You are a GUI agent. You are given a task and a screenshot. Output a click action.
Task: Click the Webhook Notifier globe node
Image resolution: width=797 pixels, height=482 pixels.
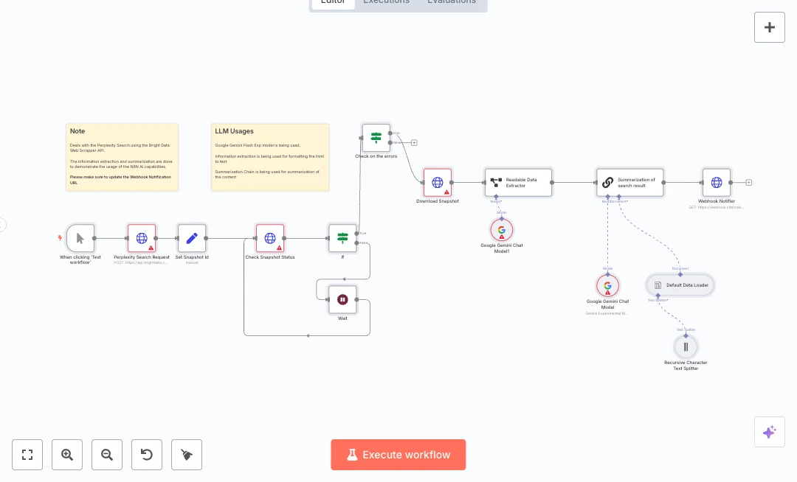(716, 182)
